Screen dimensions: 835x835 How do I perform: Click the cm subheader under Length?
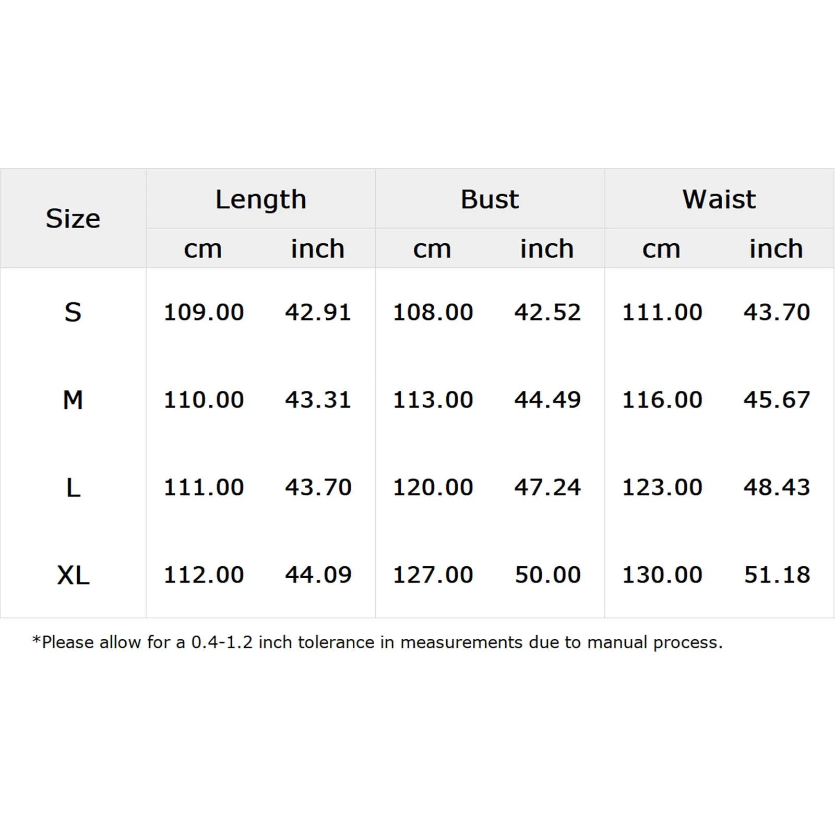(x=203, y=249)
